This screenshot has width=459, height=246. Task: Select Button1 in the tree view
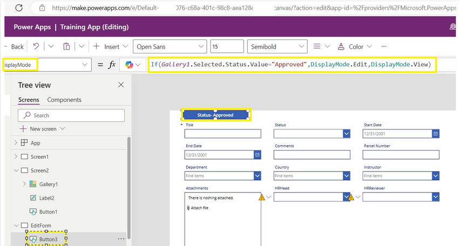click(48, 212)
